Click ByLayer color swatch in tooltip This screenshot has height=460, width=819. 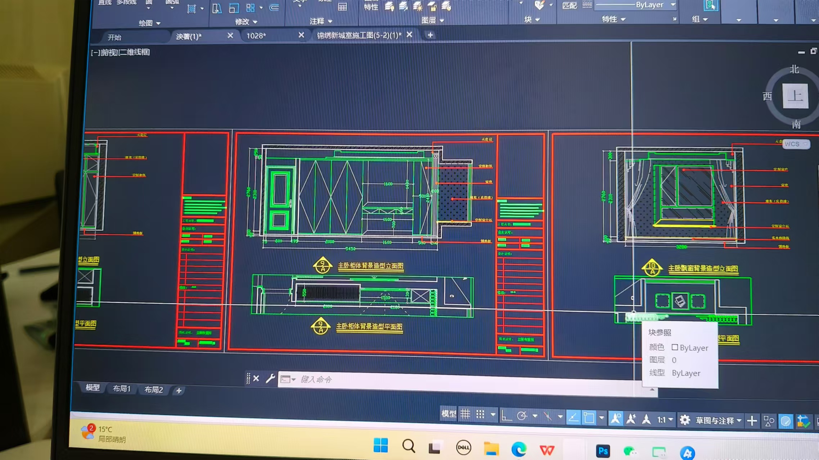pyautogui.click(x=675, y=347)
